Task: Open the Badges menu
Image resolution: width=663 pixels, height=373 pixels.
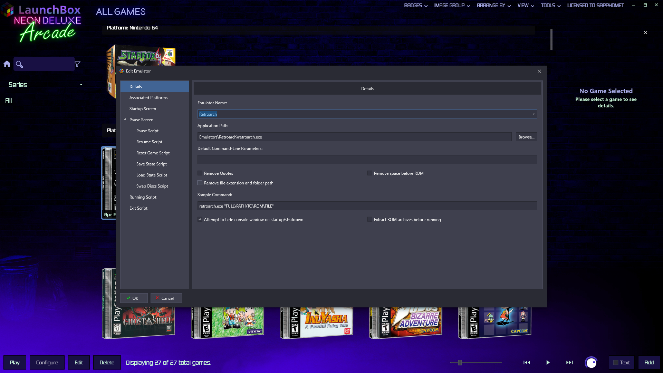Action: (x=416, y=6)
